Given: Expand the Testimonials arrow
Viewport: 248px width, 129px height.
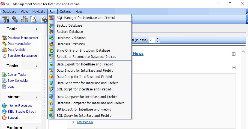Looking at the screenshot, I should [x=74, y=122].
